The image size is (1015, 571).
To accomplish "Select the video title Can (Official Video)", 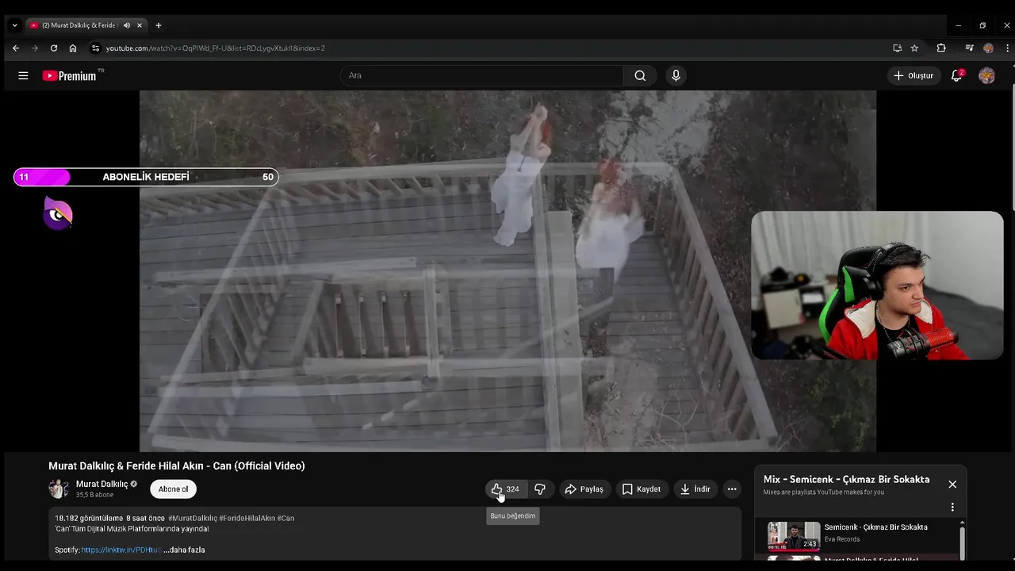I will (177, 466).
